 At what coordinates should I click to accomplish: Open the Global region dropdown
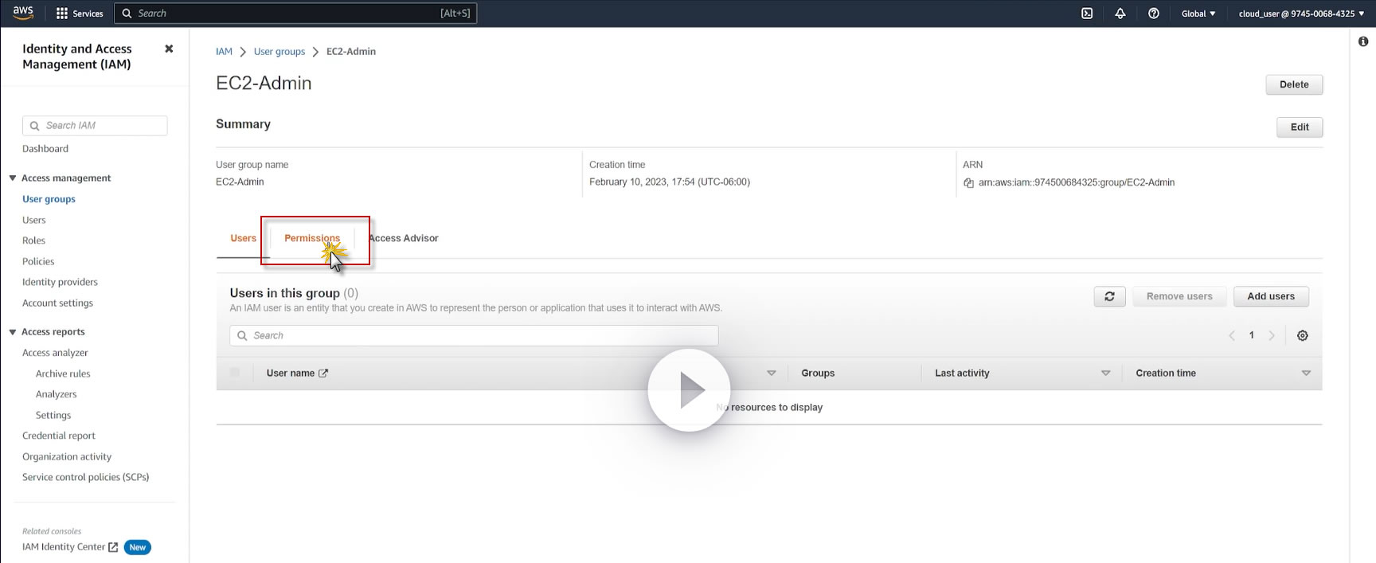[1198, 14]
